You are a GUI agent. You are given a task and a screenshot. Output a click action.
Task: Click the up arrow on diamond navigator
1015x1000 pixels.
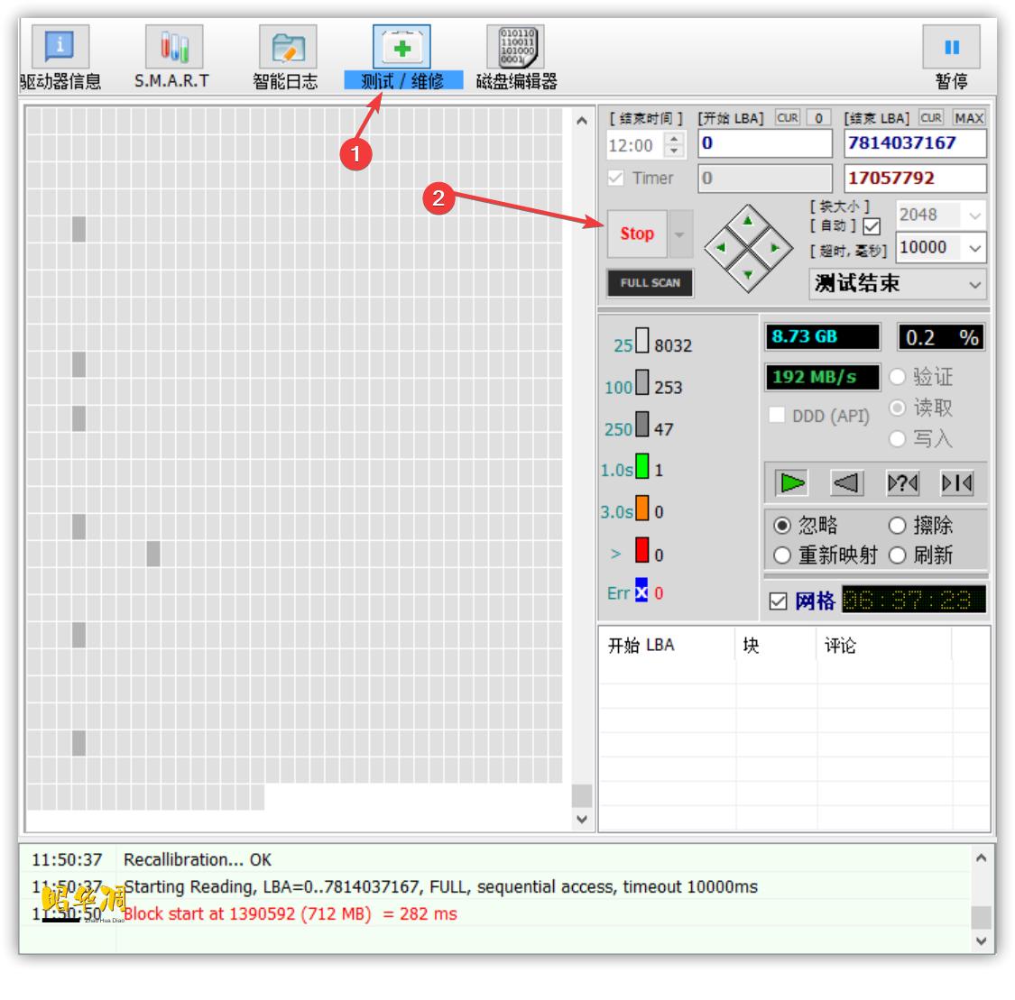tap(747, 221)
